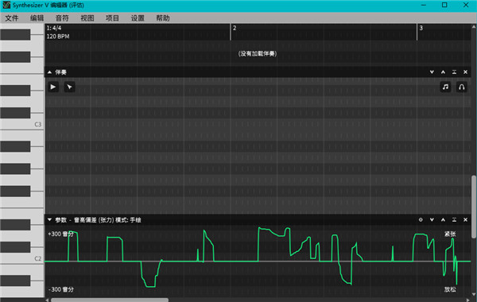This screenshot has height=302, width=477.
Task: Click the parameter panel down chevron
Action: click(x=432, y=219)
